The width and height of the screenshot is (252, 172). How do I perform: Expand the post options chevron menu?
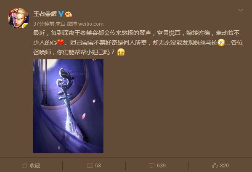pyautogui.click(x=240, y=10)
